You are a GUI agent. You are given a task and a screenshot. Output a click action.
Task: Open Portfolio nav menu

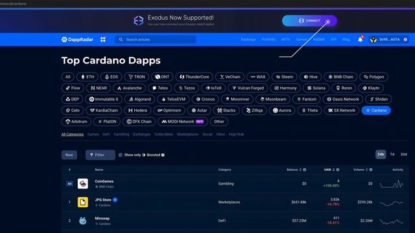(x=268, y=39)
